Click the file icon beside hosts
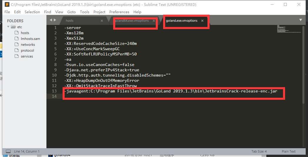 tap(17, 33)
